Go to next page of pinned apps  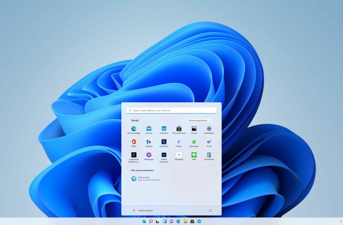click(x=219, y=145)
